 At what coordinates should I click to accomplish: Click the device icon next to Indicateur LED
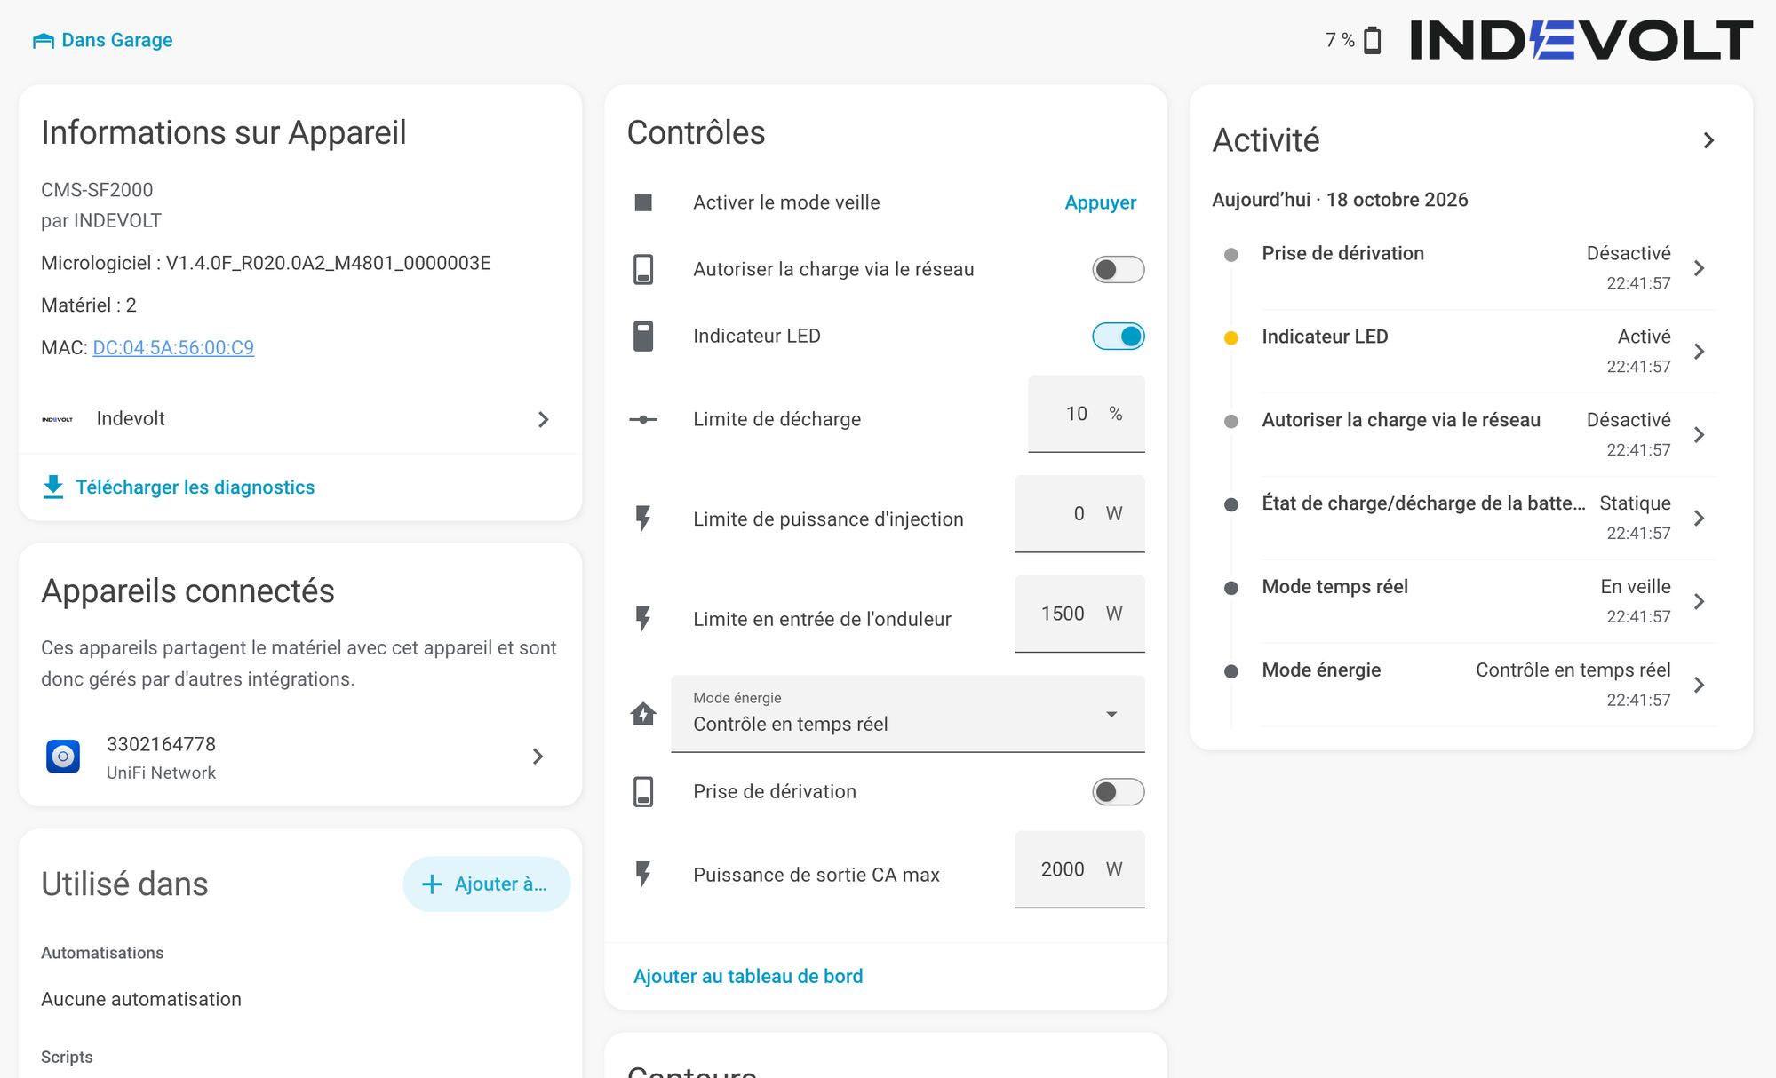point(643,336)
